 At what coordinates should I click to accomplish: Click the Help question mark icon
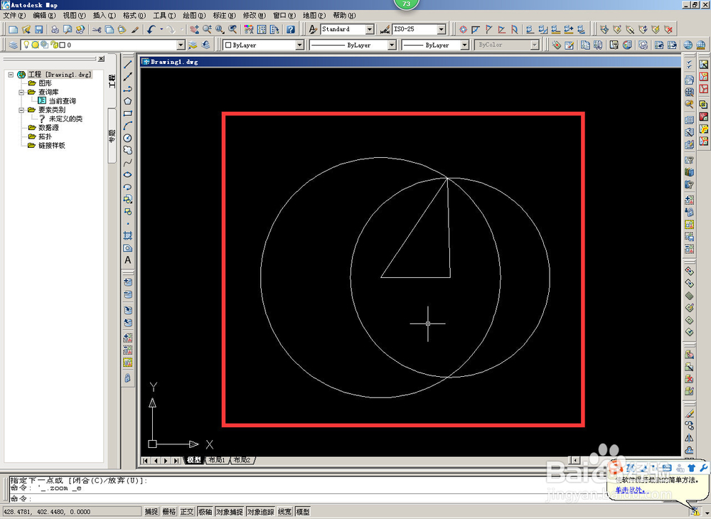(291, 29)
